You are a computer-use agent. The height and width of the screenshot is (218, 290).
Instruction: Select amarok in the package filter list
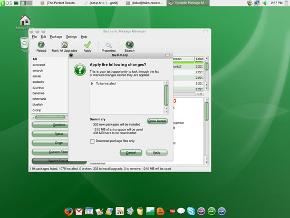click(x=38, y=71)
